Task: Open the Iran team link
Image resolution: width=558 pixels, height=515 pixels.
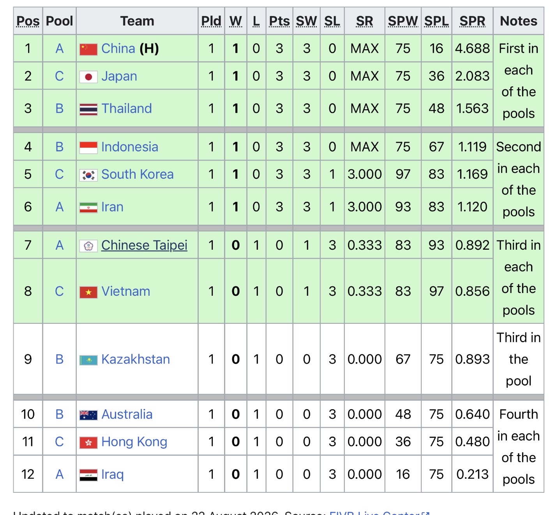Action: tap(112, 207)
